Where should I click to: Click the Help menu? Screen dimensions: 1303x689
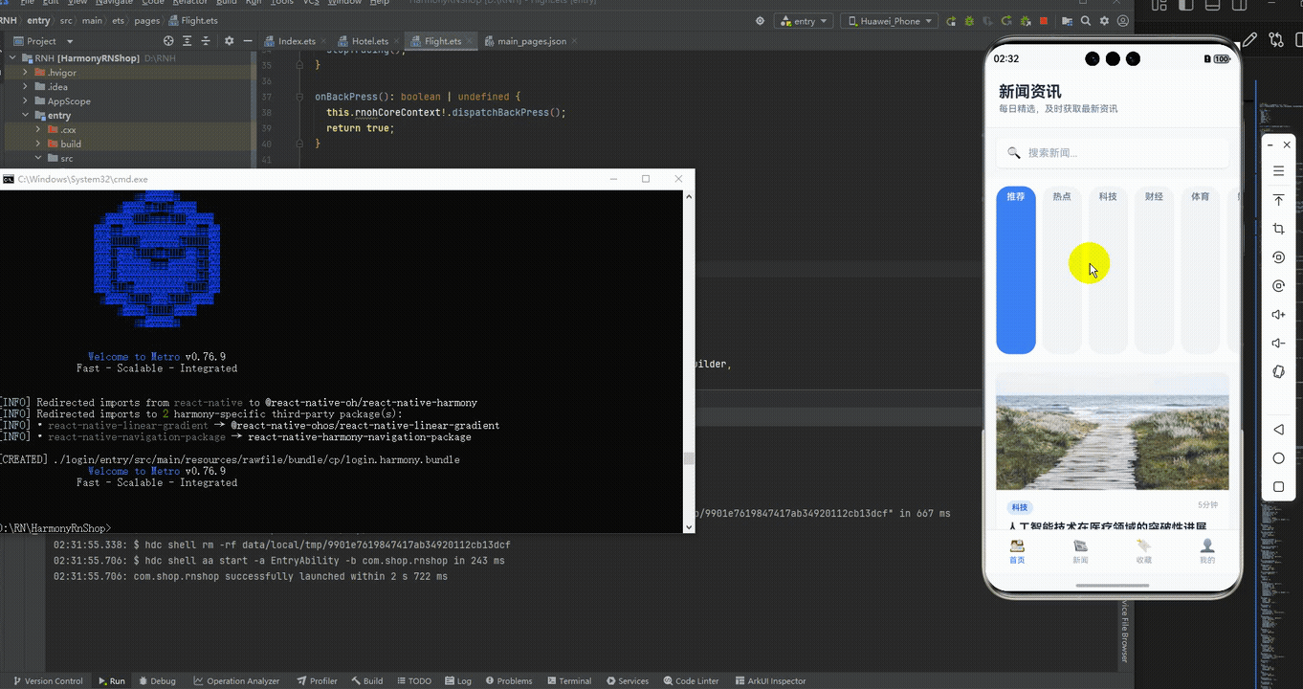(x=379, y=3)
